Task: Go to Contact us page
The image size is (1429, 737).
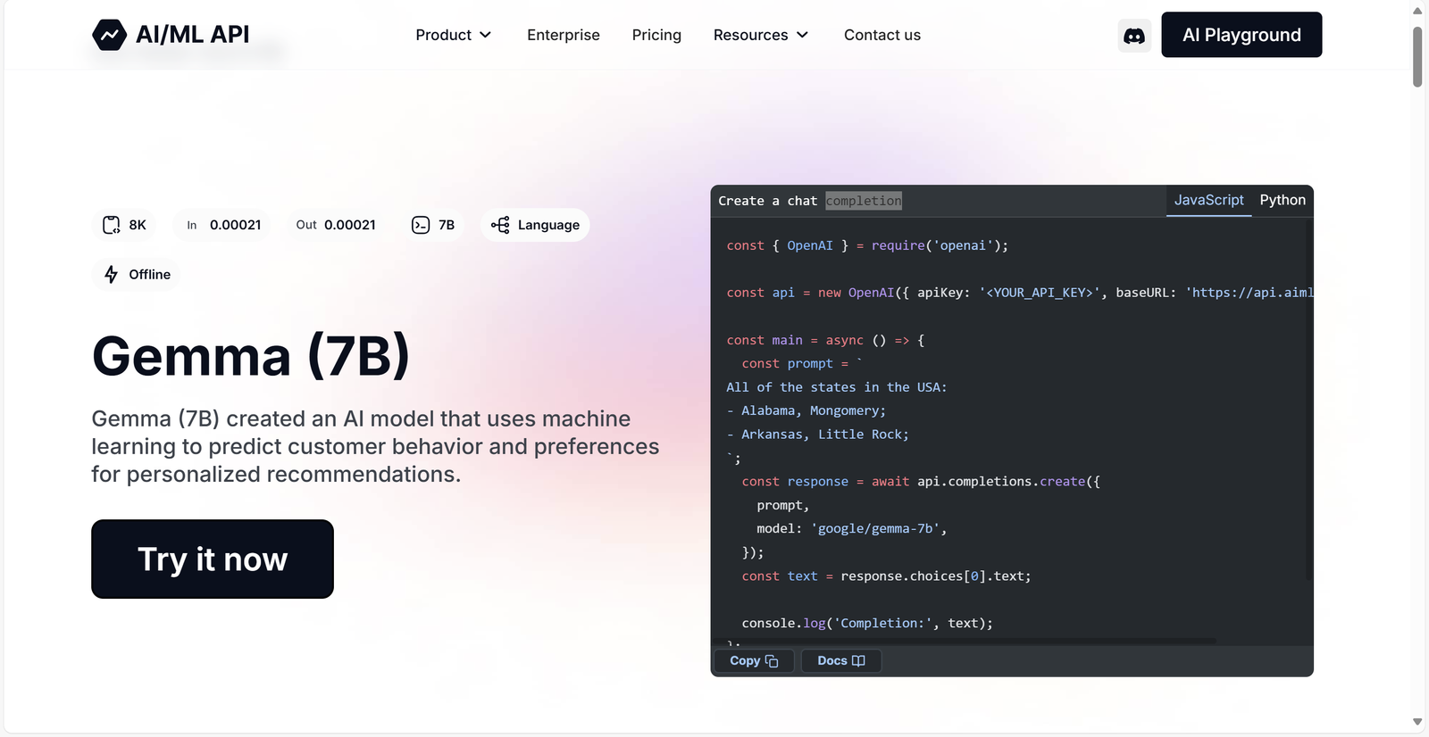Action: 882,35
